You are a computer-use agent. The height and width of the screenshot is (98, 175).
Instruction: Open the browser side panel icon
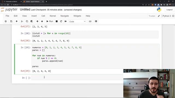tap(167, 5)
